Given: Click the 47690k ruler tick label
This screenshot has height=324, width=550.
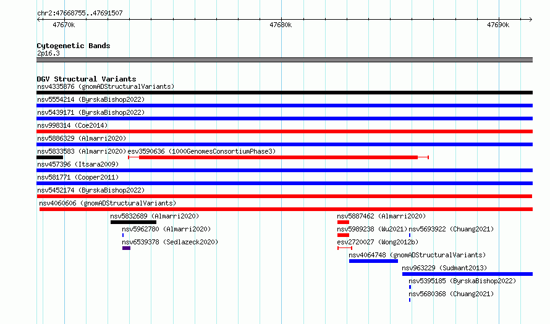Looking at the screenshot, I should click(498, 25).
